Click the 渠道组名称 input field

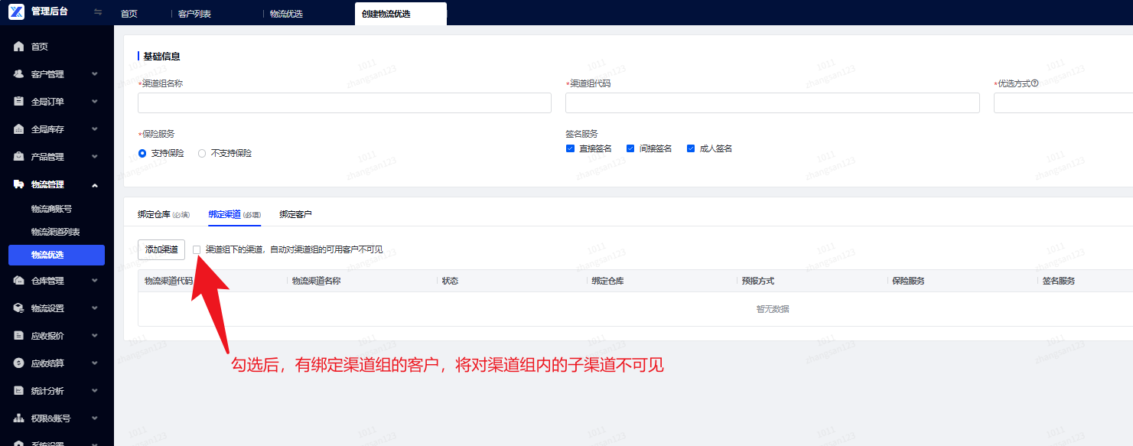[344, 103]
